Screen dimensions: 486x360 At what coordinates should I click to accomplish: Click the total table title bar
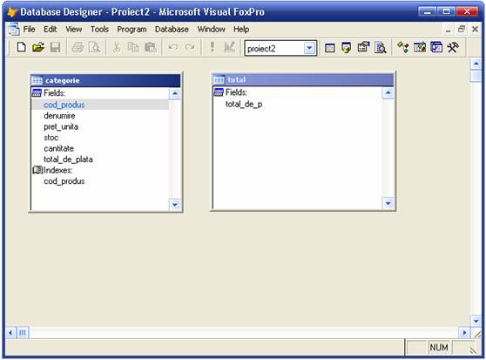303,79
